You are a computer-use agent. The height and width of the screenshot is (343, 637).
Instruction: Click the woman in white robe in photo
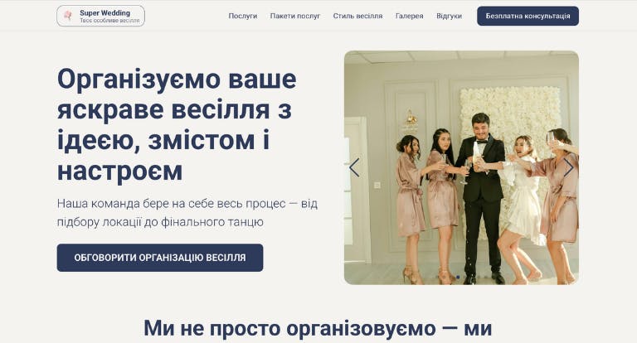pos(522,207)
